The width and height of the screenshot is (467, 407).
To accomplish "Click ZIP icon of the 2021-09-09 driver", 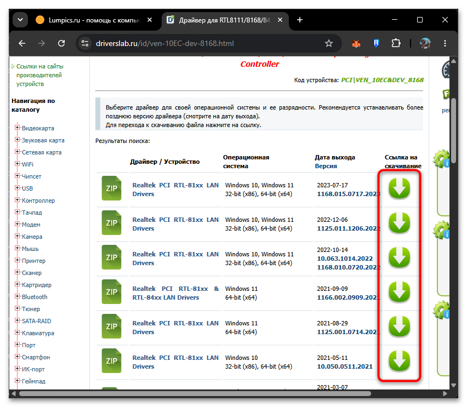I will (x=111, y=292).
